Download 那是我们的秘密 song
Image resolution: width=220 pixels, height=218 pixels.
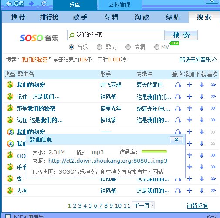click(202, 108)
